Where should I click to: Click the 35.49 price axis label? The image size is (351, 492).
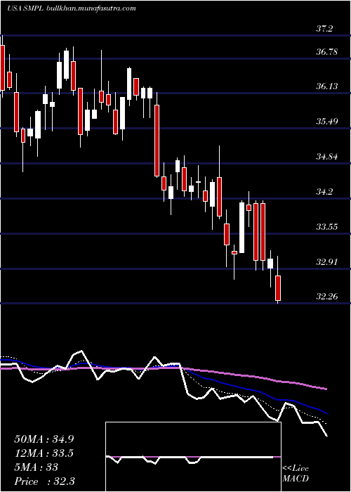[327, 122]
